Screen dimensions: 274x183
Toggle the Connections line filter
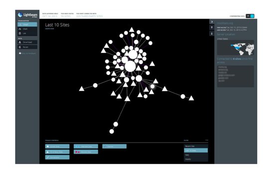tap(57, 157)
